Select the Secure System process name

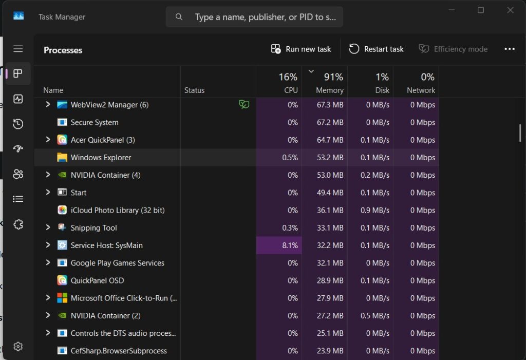(x=95, y=122)
